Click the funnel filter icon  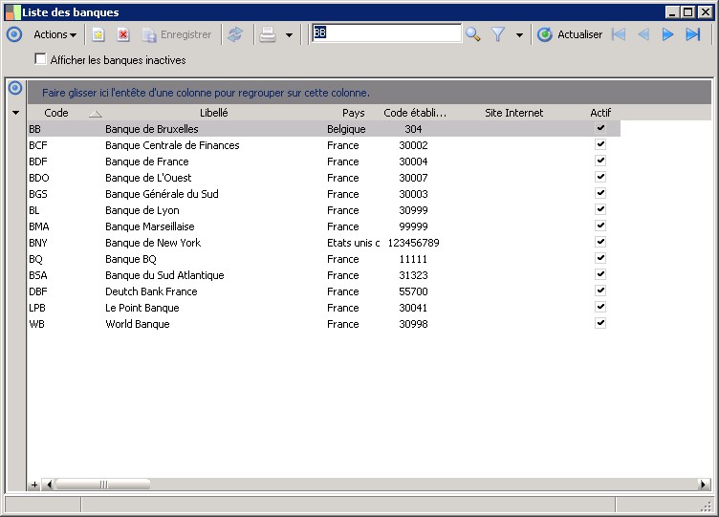(x=498, y=34)
